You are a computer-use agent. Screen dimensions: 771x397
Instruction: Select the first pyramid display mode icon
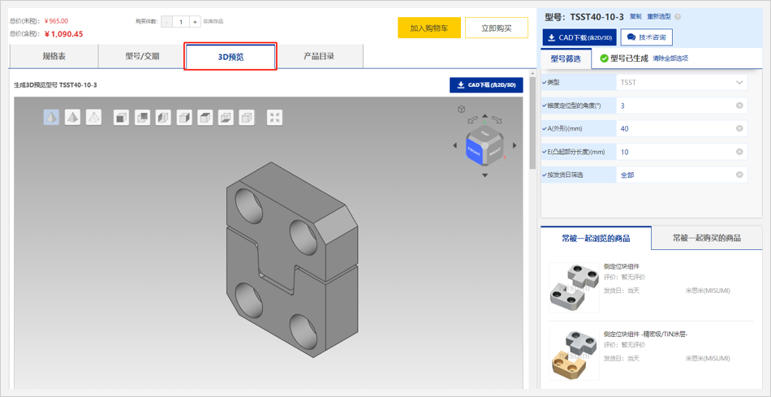click(51, 118)
